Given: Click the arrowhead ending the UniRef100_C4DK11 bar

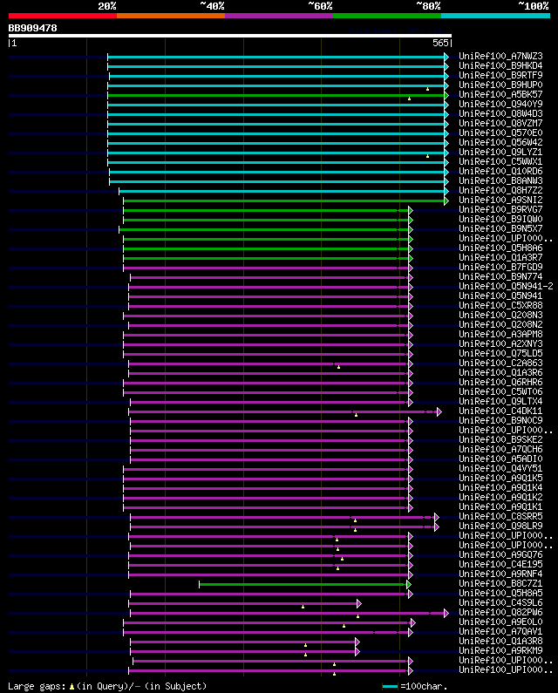Looking at the screenshot, I should click(x=439, y=412).
